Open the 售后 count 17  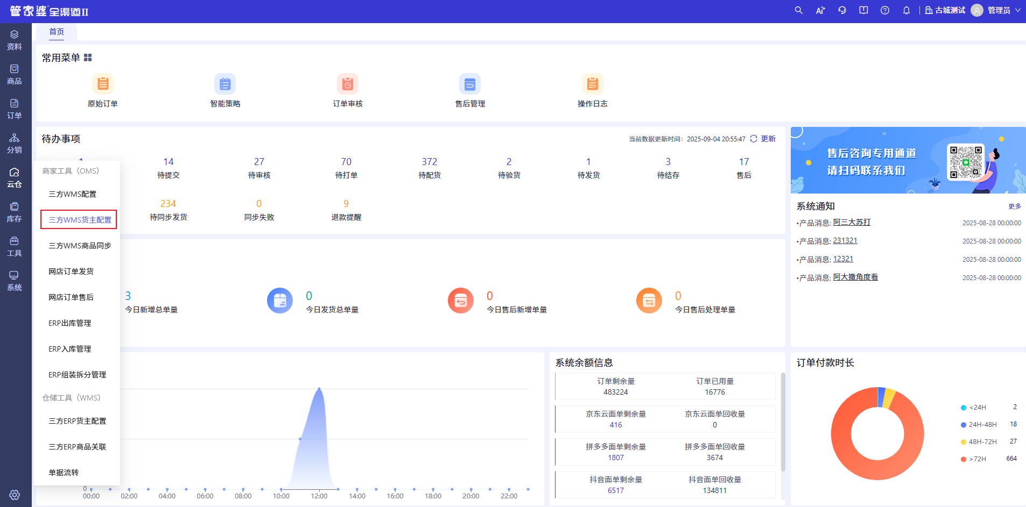tap(744, 162)
